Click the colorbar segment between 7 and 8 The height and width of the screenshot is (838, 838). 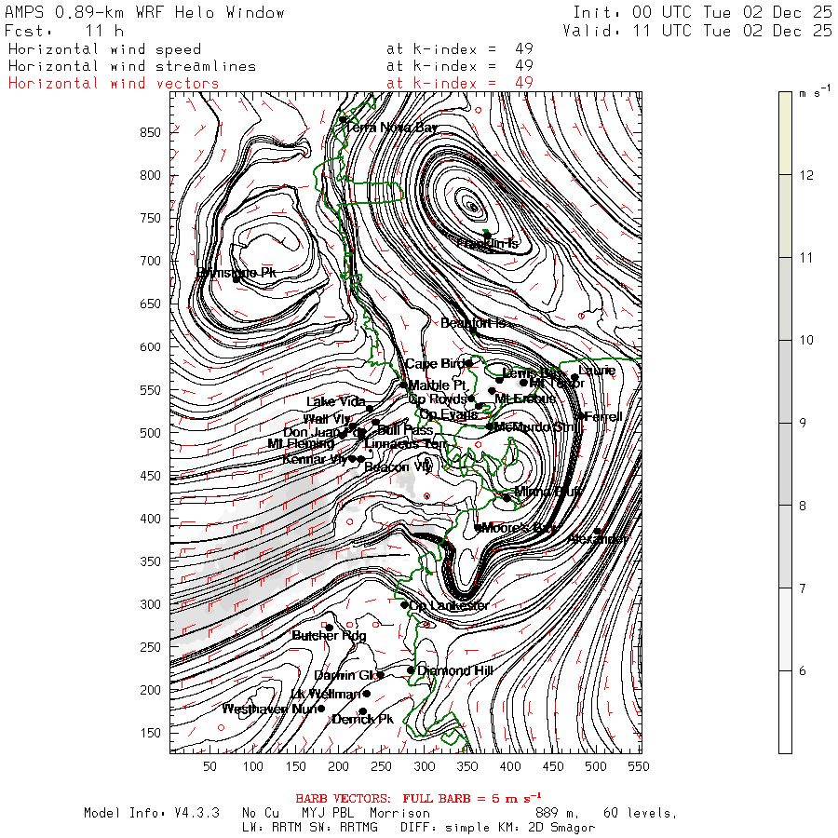pos(787,547)
